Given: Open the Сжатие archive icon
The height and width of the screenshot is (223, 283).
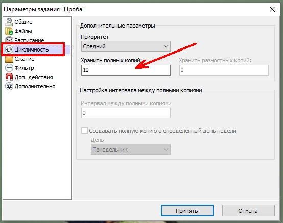Looking at the screenshot, I should (x=9, y=59).
